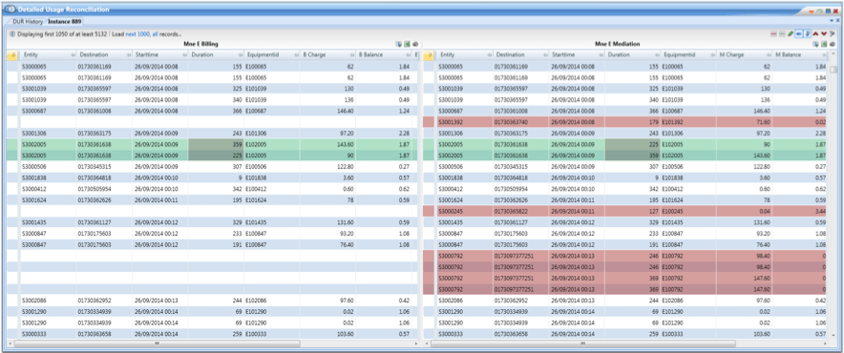Click the red down-arrow next difference icon
This screenshot has height=353, width=844.
click(x=824, y=34)
